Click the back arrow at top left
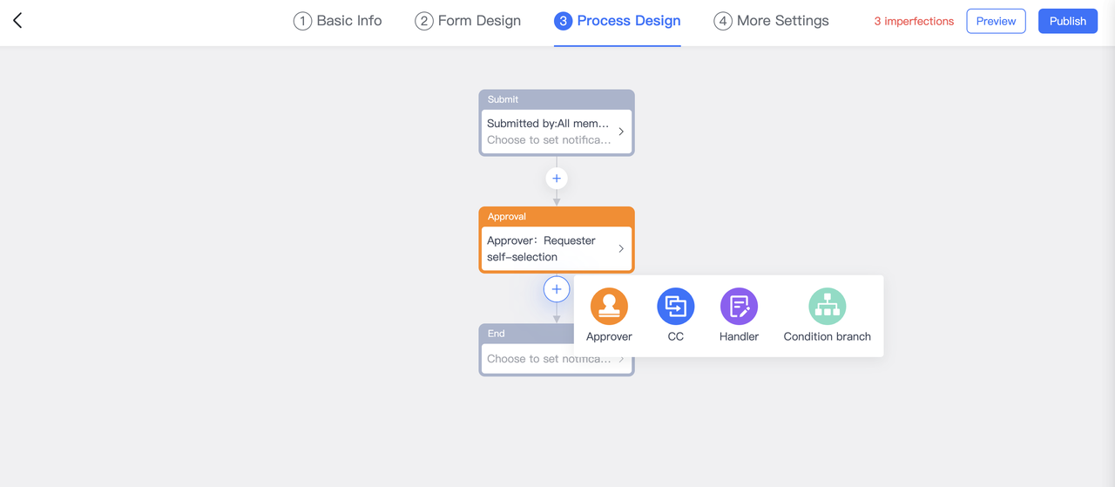Screen dimensions: 1115x487 tap(17, 21)
